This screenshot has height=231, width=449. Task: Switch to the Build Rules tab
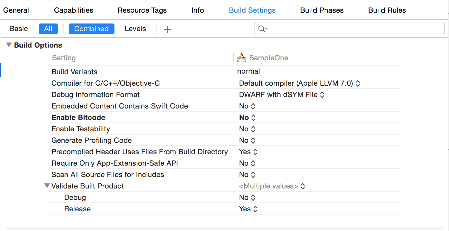pyautogui.click(x=387, y=10)
